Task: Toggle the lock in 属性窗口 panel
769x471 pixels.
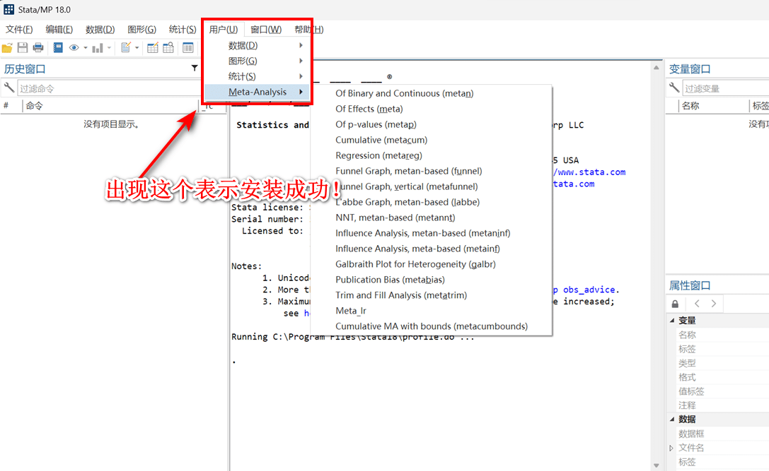Action: (676, 304)
